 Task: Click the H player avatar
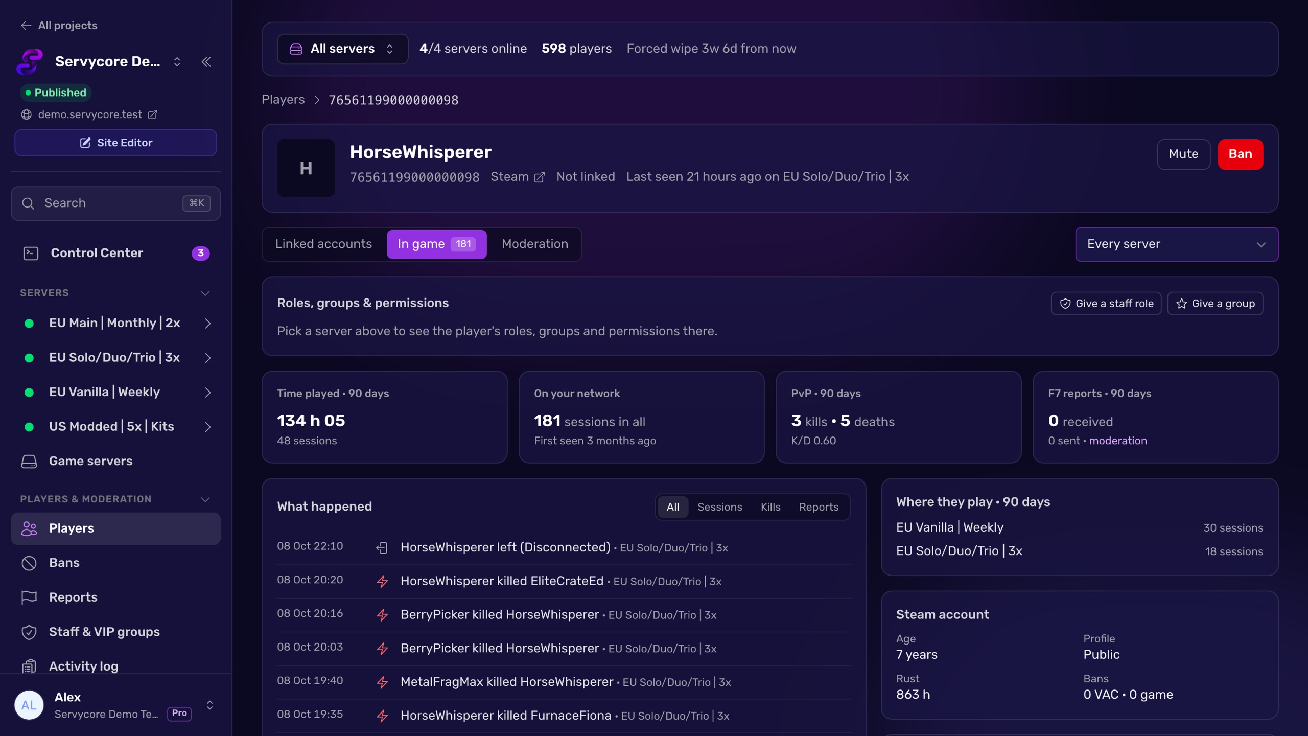point(306,168)
